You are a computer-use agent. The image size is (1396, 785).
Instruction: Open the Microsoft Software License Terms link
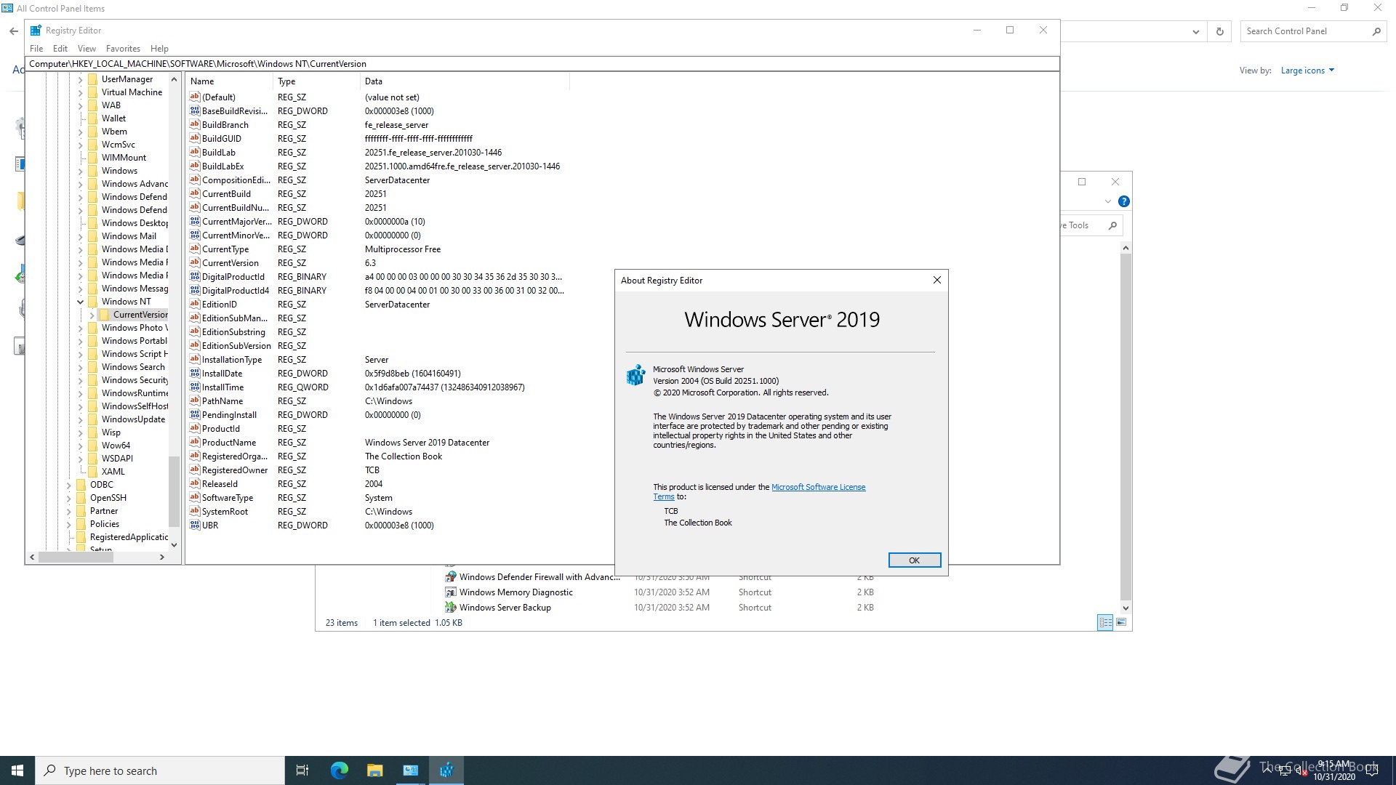pos(818,487)
